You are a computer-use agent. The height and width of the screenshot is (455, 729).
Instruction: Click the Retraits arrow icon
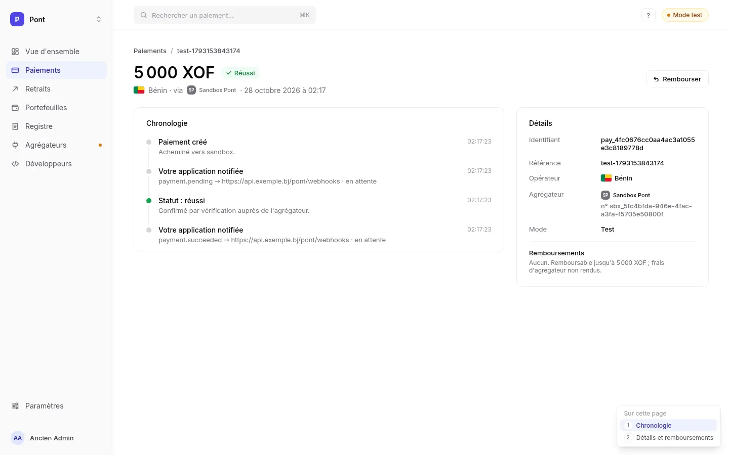(x=15, y=89)
